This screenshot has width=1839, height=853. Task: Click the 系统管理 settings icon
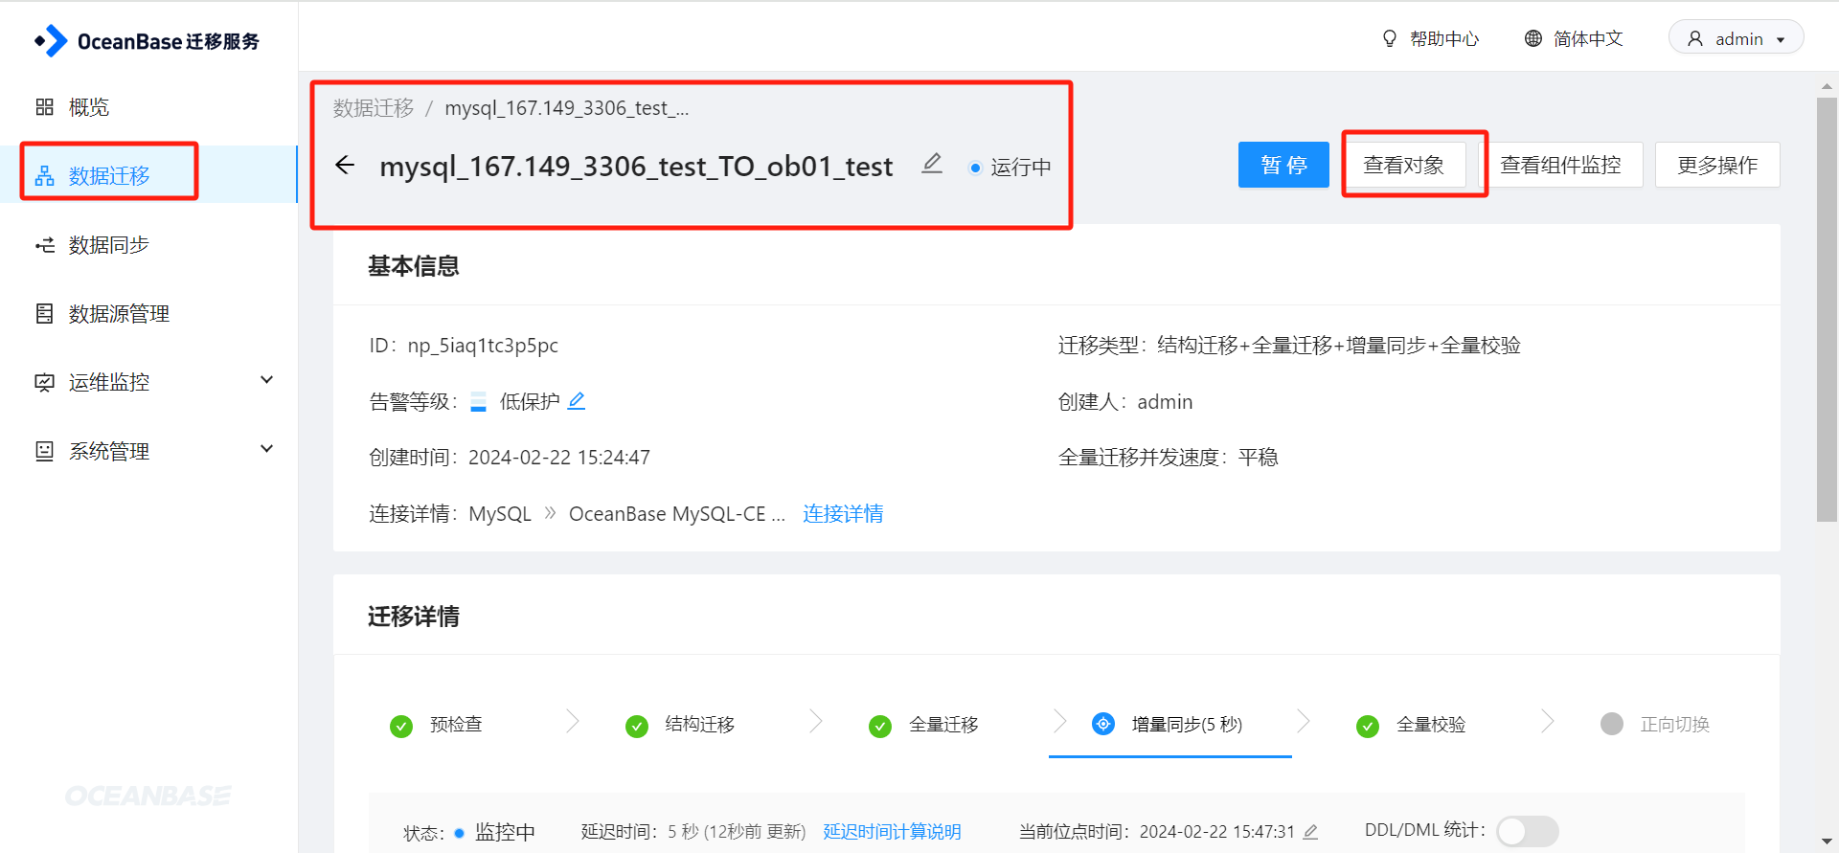point(44,452)
